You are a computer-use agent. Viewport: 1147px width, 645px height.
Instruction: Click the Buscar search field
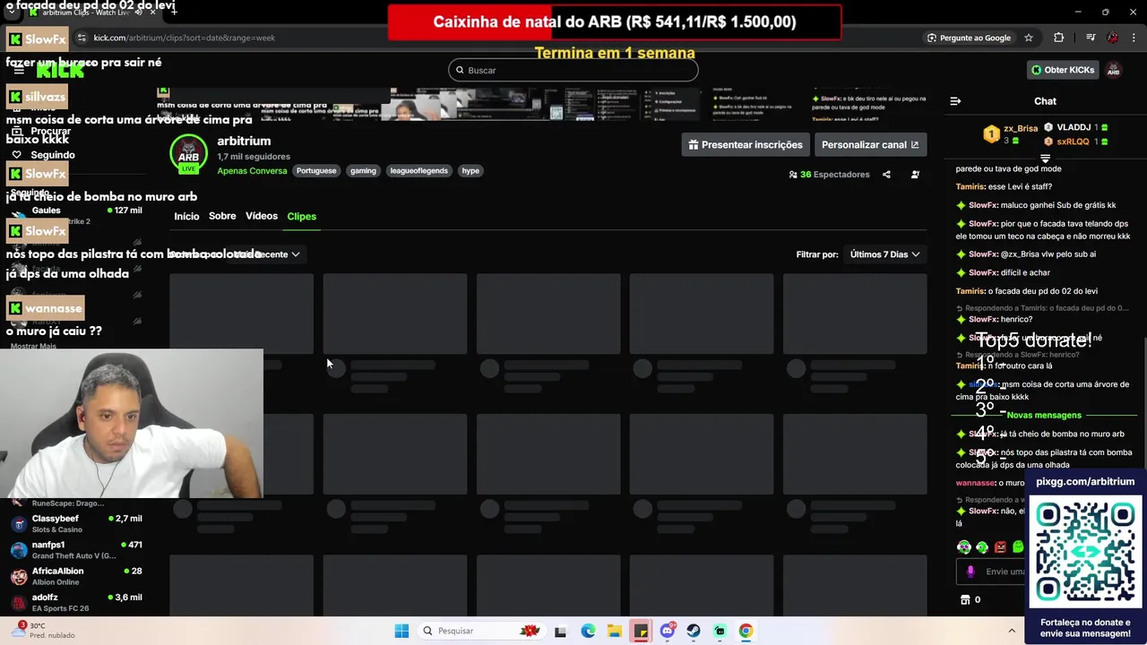coord(573,70)
